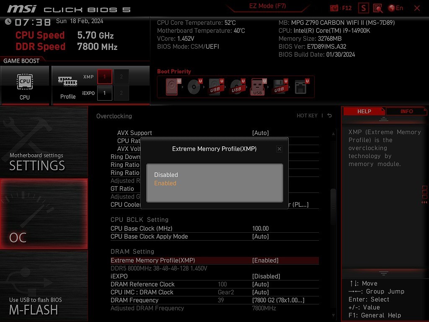The width and height of the screenshot is (429, 322).
Task: Click the CPU Base Clock (MHz) value field
Action: tap(260, 229)
